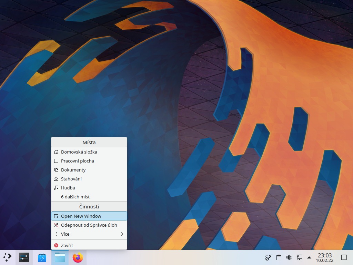The height and width of the screenshot is (265, 353).
Task: Open Domovská složka from the menu
Action: 89,152
